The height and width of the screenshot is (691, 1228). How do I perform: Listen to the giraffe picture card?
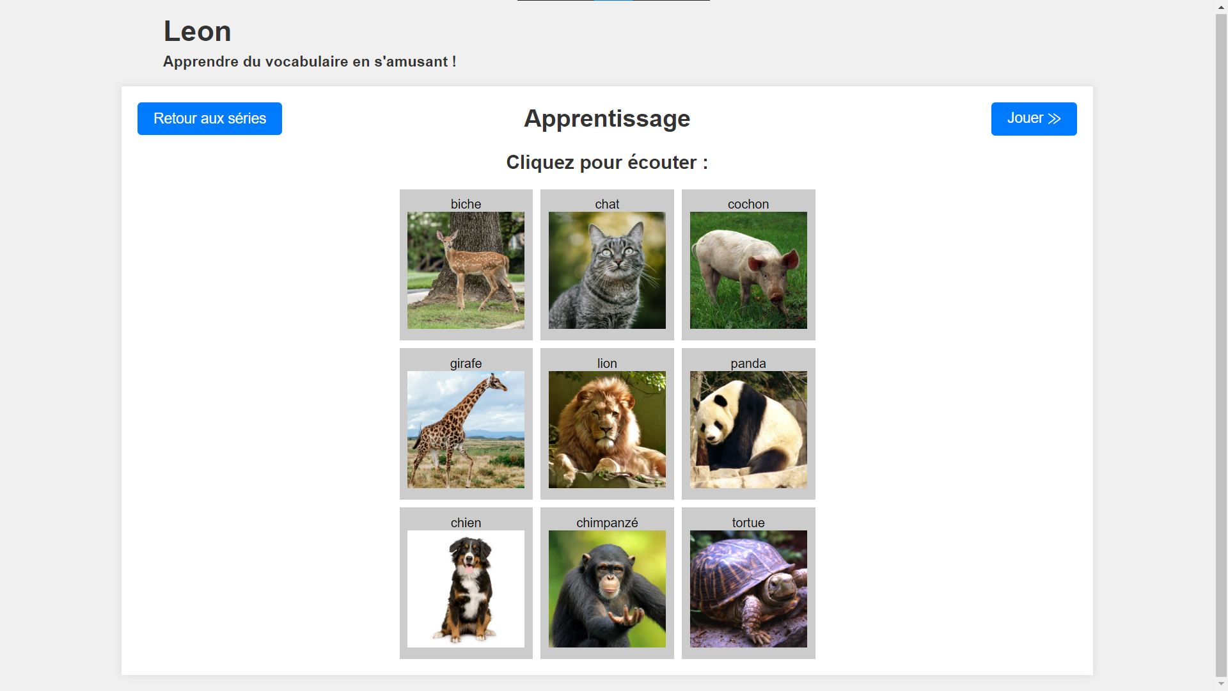point(466,429)
